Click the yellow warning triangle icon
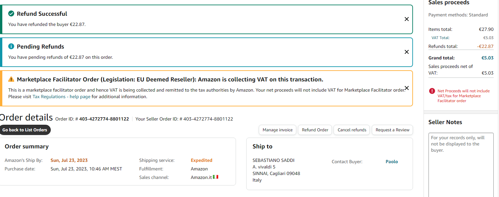Image resolution: width=499 pixels, height=197 pixels. click(11, 79)
